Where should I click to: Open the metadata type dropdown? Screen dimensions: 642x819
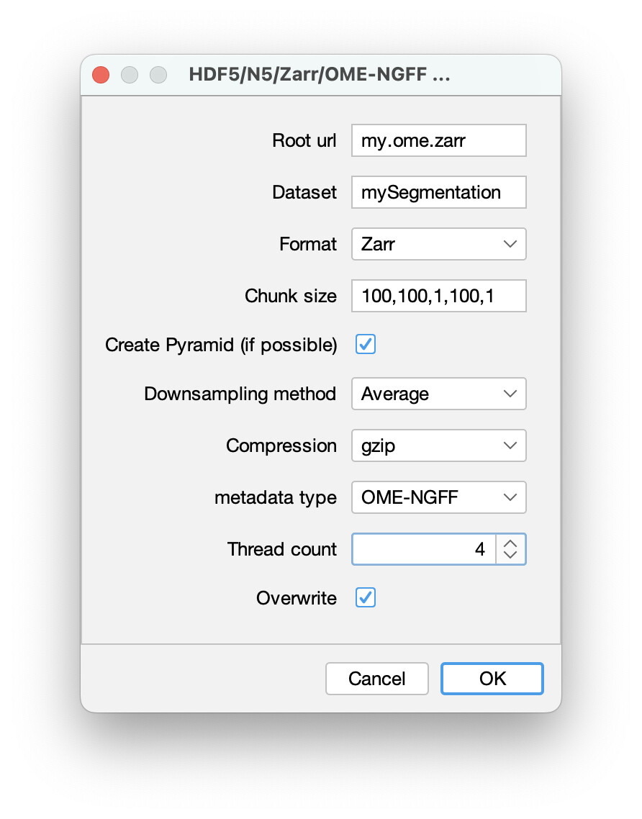pos(438,497)
